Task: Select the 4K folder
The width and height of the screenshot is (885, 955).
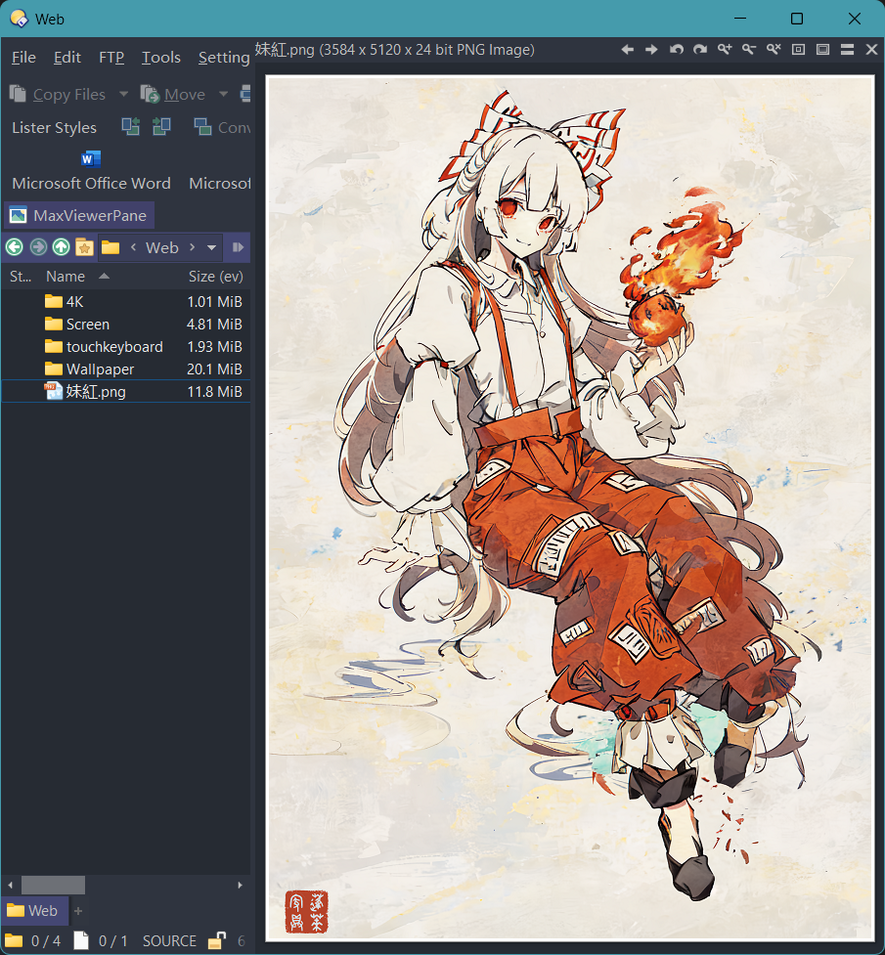Action: pyautogui.click(x=125, y=301)
